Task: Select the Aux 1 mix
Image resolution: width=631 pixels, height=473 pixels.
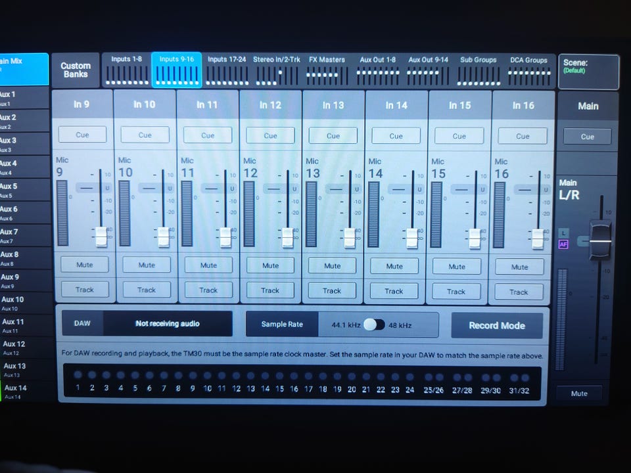Action: pos(24,98)
